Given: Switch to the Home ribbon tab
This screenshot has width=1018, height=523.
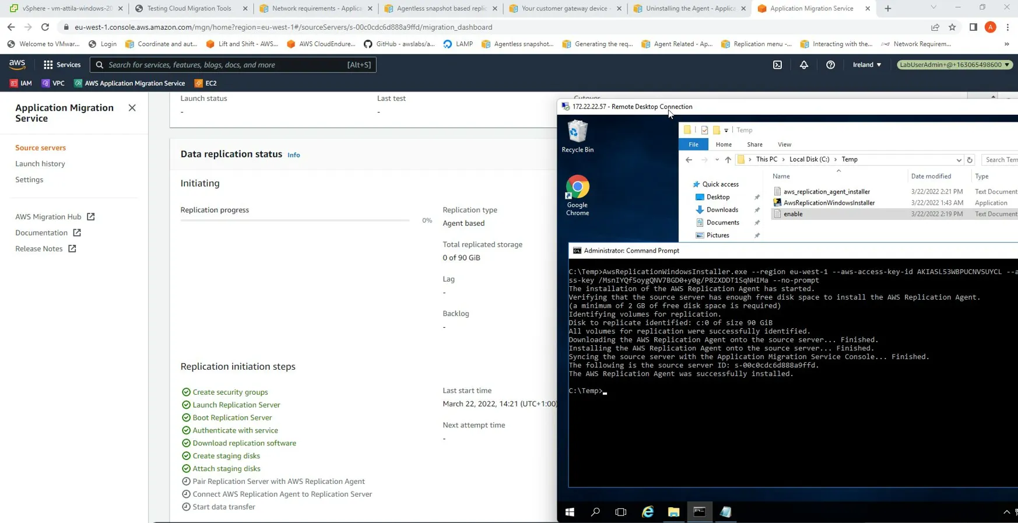Looking at the screenshot, I should pos(724,145).
